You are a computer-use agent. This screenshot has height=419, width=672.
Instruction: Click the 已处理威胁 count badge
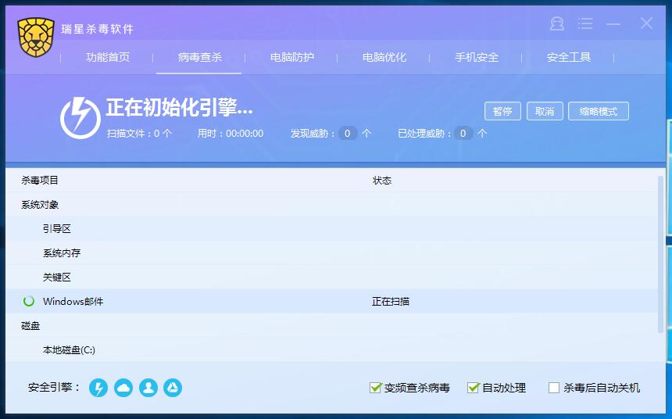click(463, 134)
